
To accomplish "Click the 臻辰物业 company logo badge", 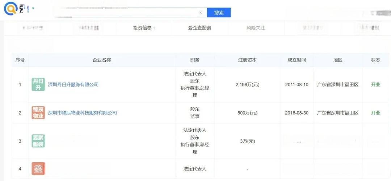I will pyautogui.click(x=38, y=113).
